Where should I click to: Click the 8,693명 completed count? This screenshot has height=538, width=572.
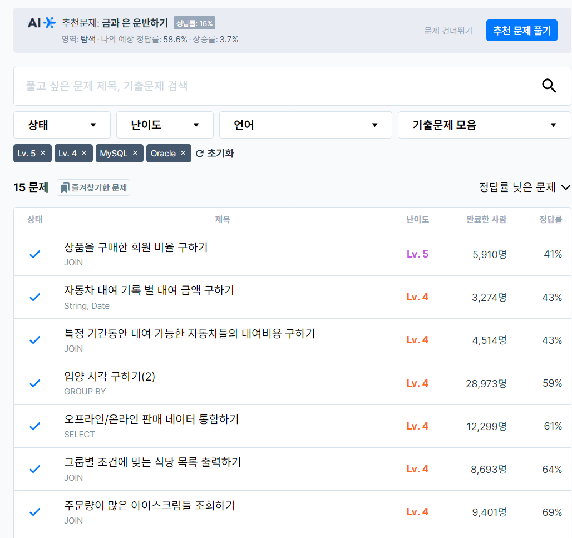click(489, 470)
